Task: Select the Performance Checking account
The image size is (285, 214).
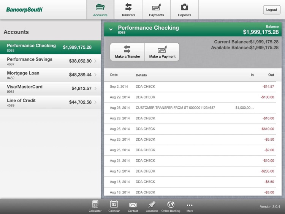Action: [x=50, y=47]
